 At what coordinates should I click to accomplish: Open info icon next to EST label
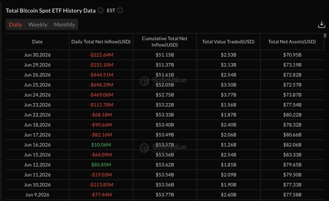click(120, 11)
